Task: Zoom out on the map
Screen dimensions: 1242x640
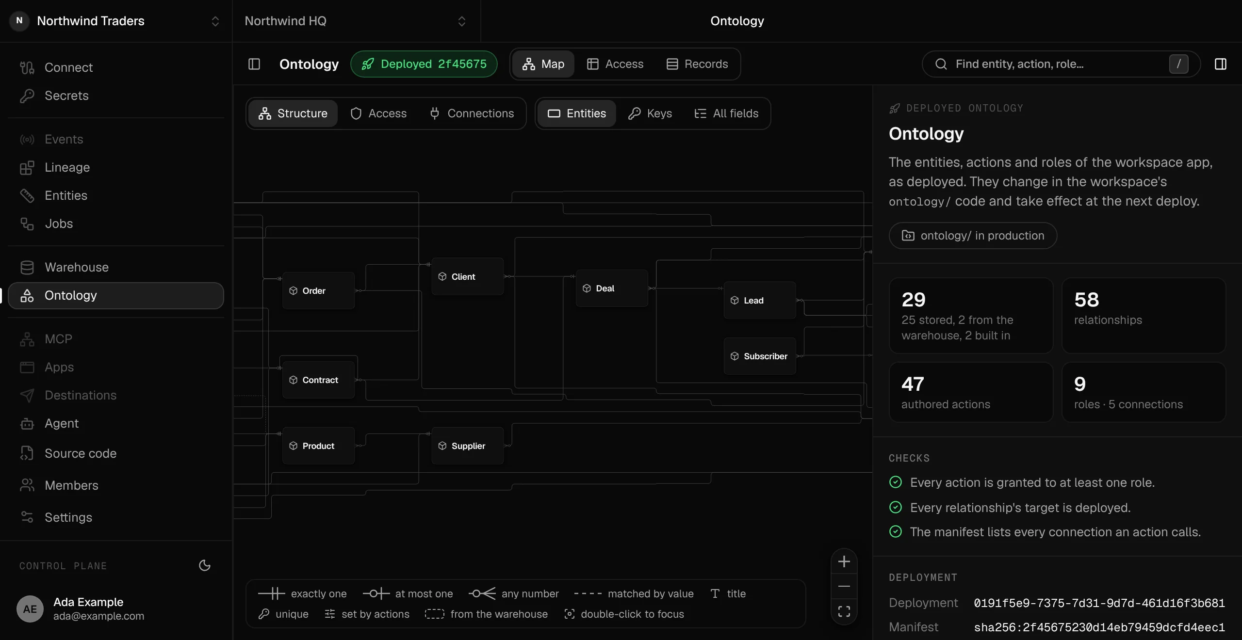Action: tap(844, 586)
